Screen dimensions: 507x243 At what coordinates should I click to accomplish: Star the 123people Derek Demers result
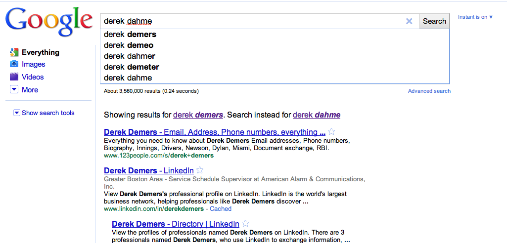331,132
